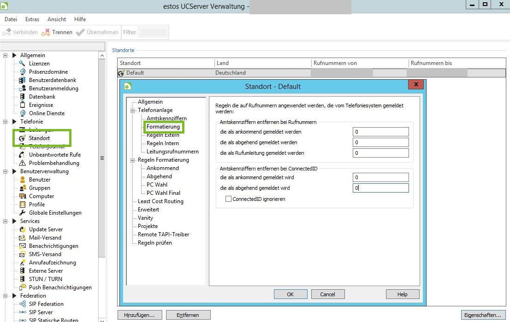Click the Standort globe icon in sidebar
The image size is (510, 322).
22,138
